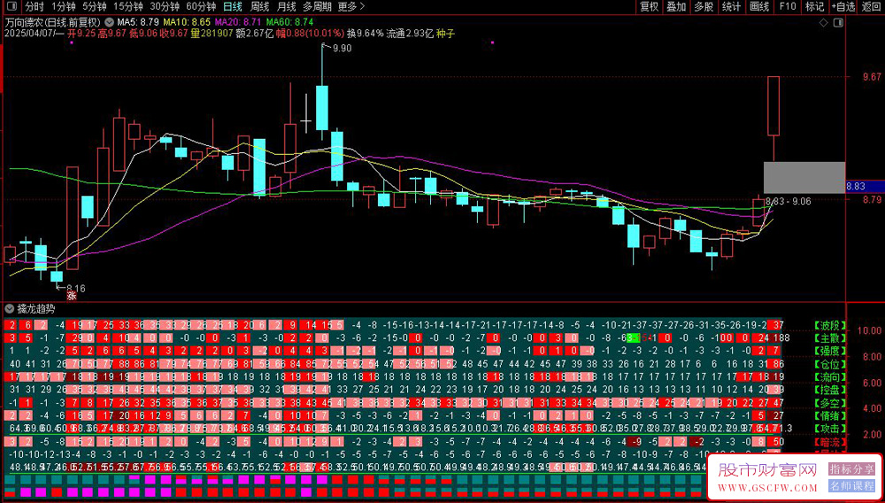Viewport: 885px width, 503px height.
Task: Click the red 涨 marker below 8.16
Action: tap(71, 295)
